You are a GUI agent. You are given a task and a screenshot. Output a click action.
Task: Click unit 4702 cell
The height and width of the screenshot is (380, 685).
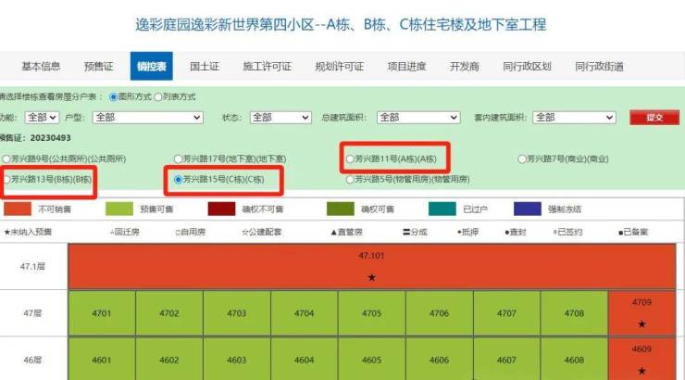(x=169, y=313)
